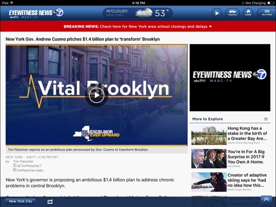Image resolution: width=276 pixels, height=207 pixels.
Task: Open the weather widget showing 53°
Action: [137, 13]
